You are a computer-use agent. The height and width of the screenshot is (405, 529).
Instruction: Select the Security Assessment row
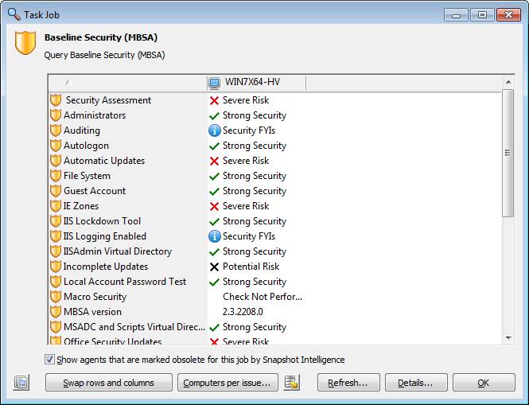click(x=274, y=100)
